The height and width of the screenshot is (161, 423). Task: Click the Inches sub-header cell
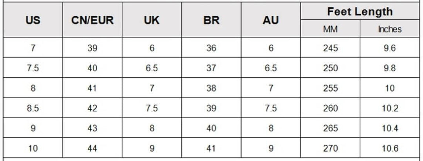coord(390,29)
